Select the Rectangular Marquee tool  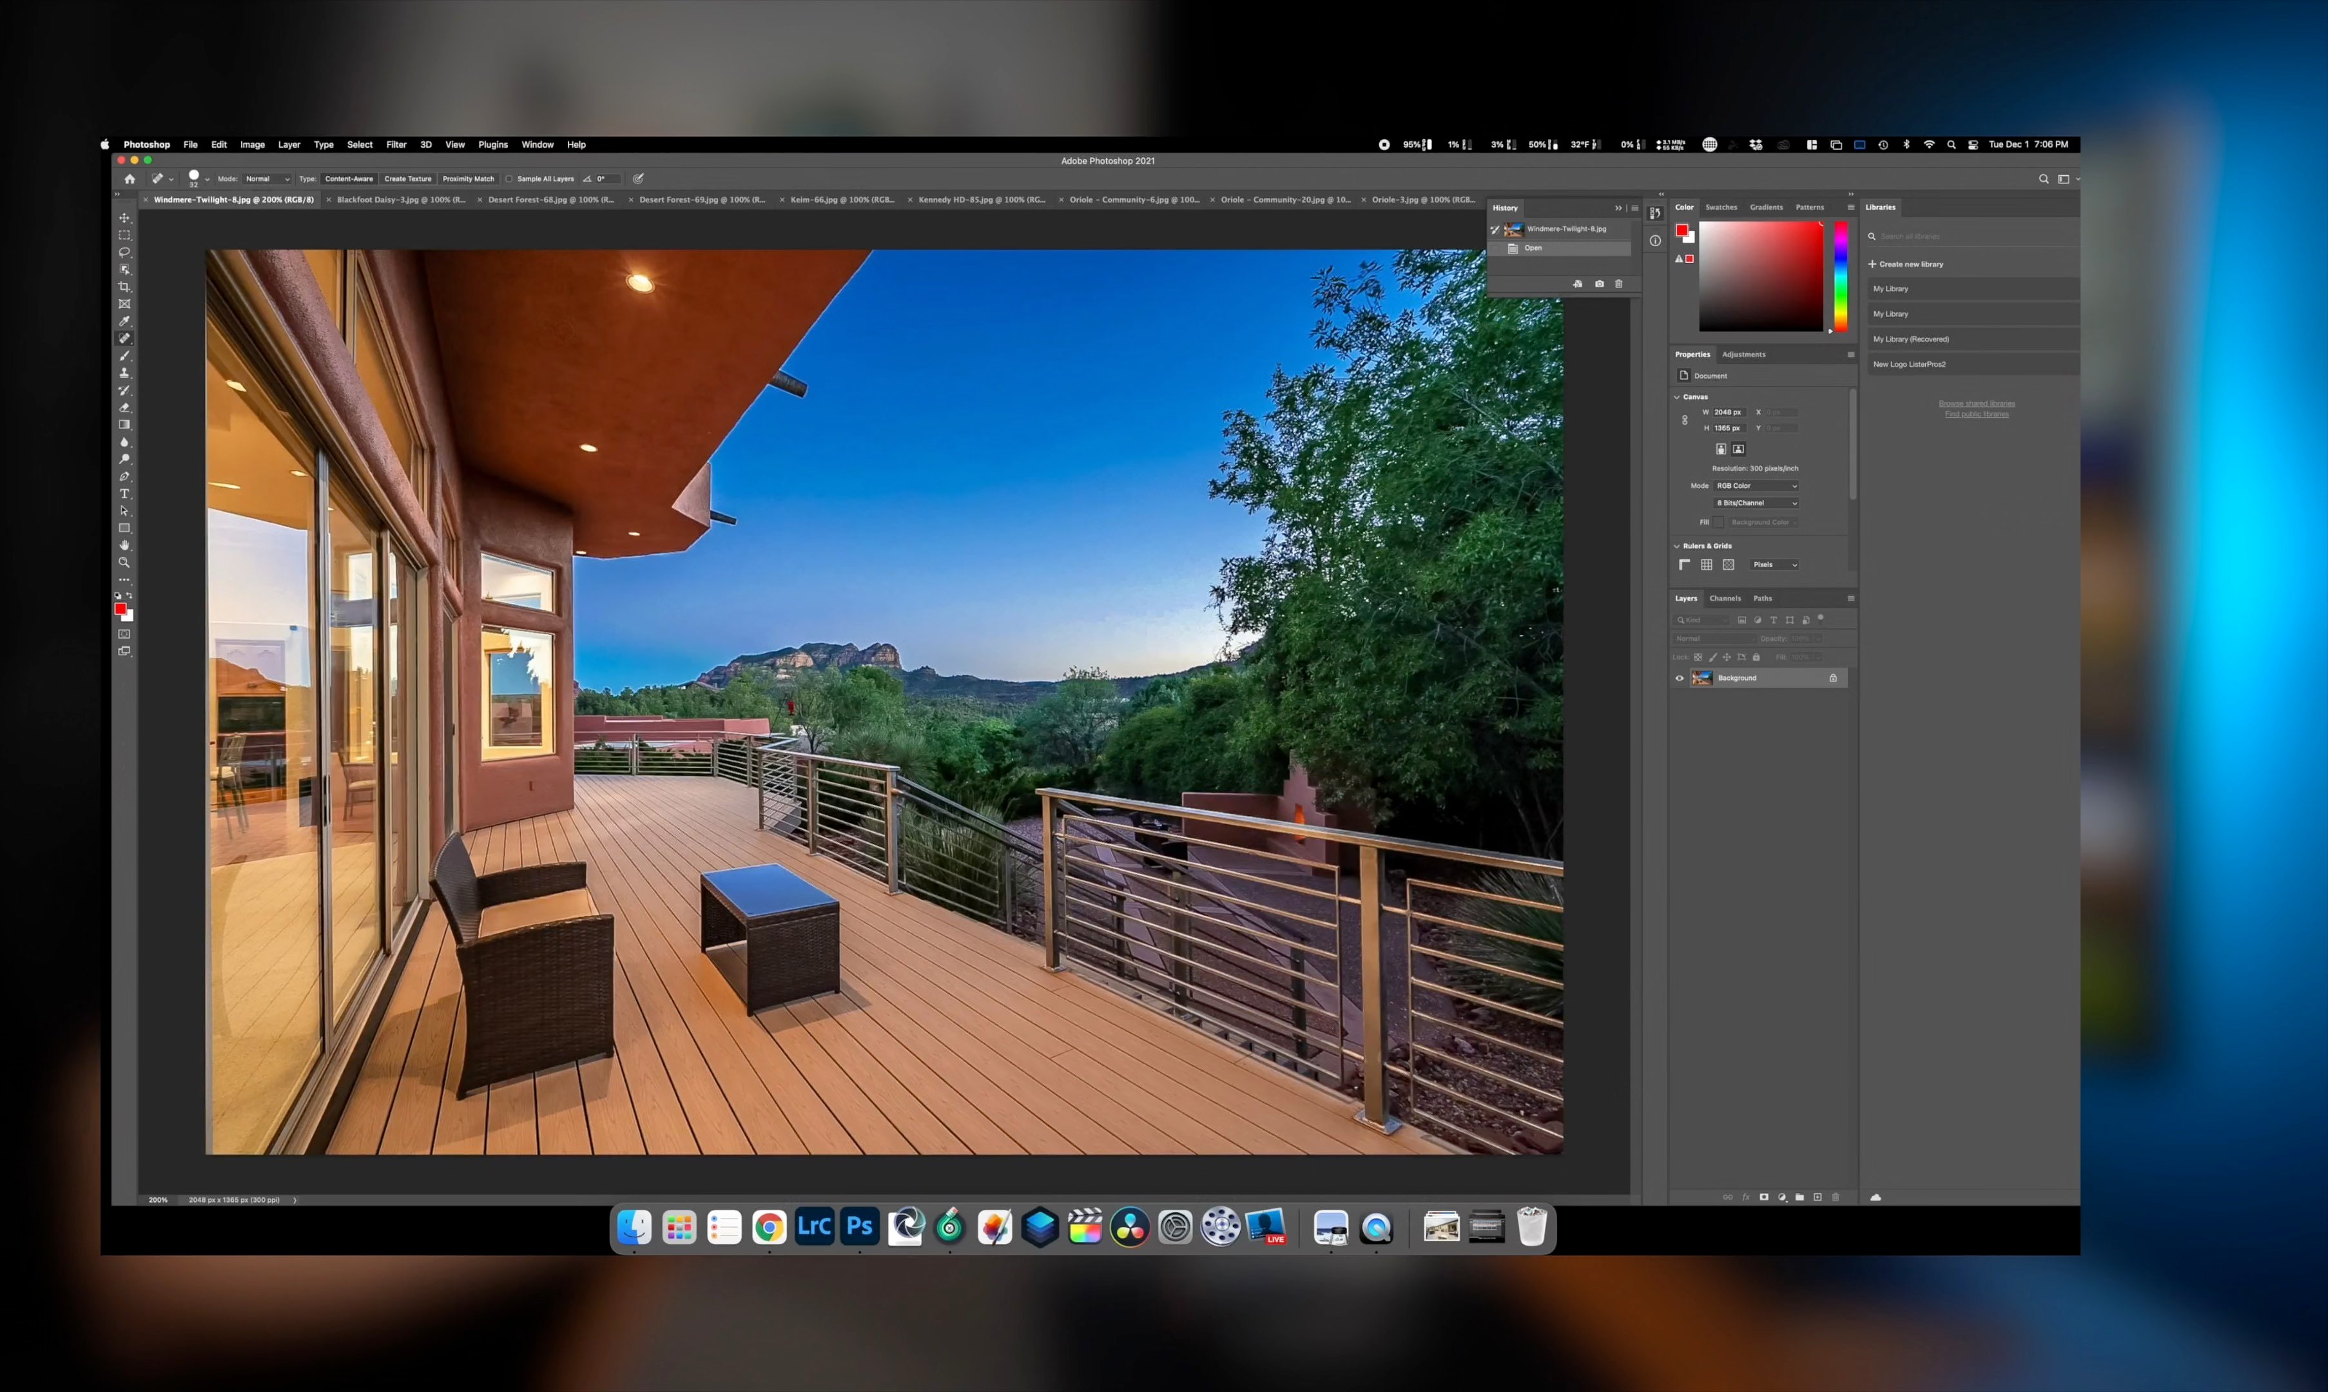(124, 235)
